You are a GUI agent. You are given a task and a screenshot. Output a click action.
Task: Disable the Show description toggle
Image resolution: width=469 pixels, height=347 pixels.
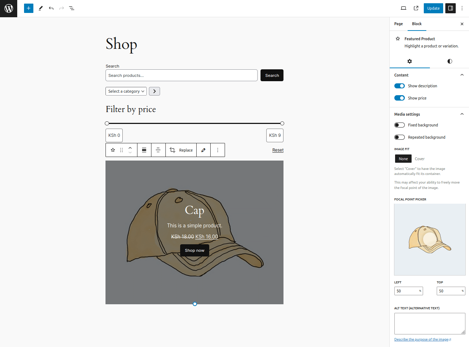point(399,86)
